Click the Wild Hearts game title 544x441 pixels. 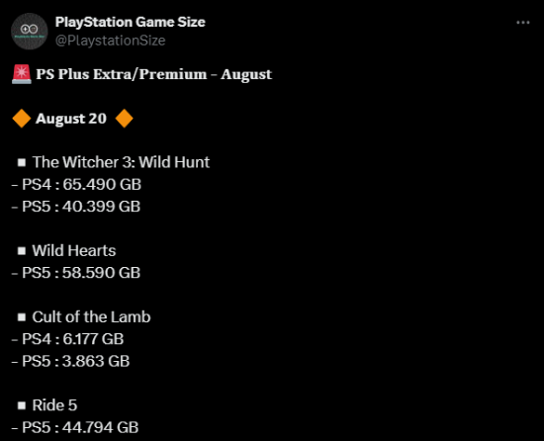coord(74,251)
